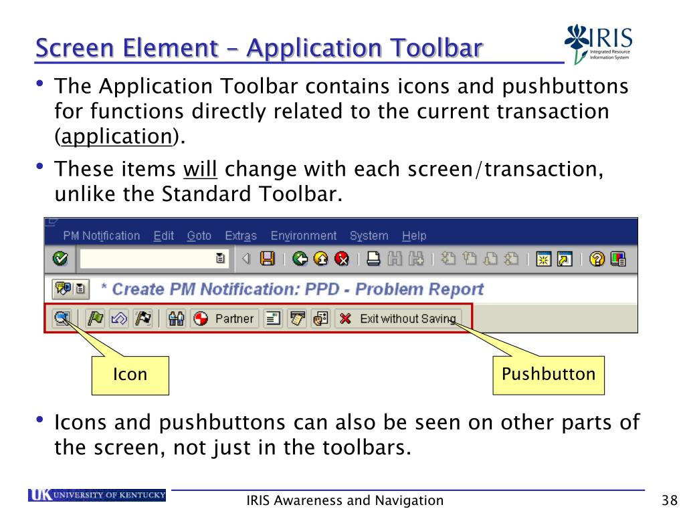
Task: Click the Next Page icon
Action: coord(490,259)
